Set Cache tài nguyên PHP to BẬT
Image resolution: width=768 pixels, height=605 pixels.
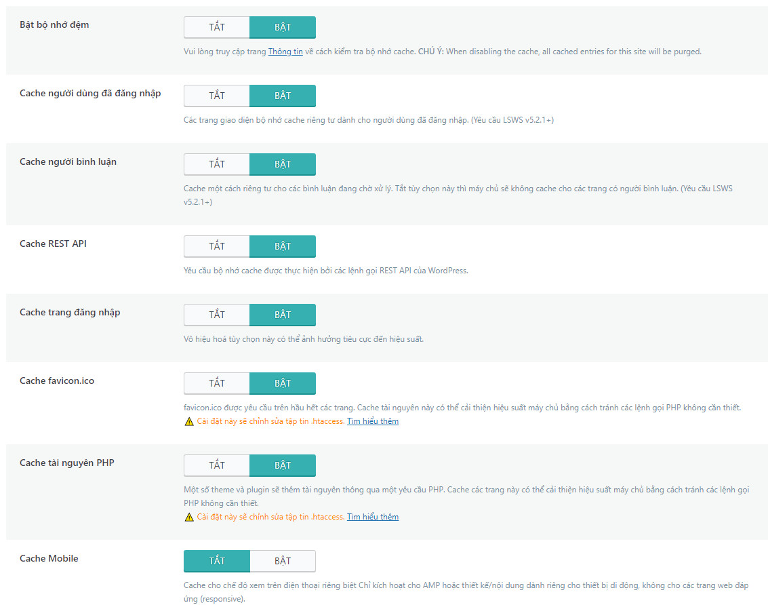tap(283, 465)
